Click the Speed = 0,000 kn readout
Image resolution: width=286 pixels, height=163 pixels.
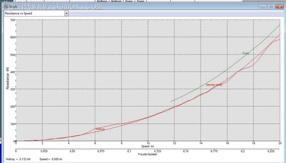[x=51, y=159]
